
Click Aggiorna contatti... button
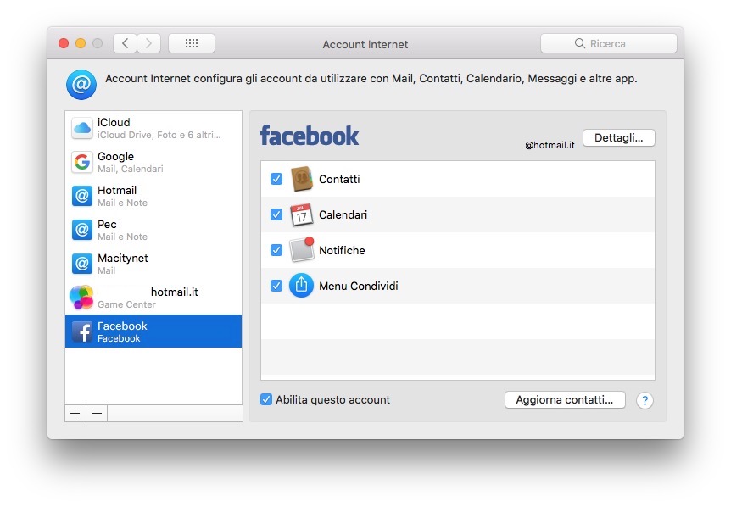pos(565,400)
